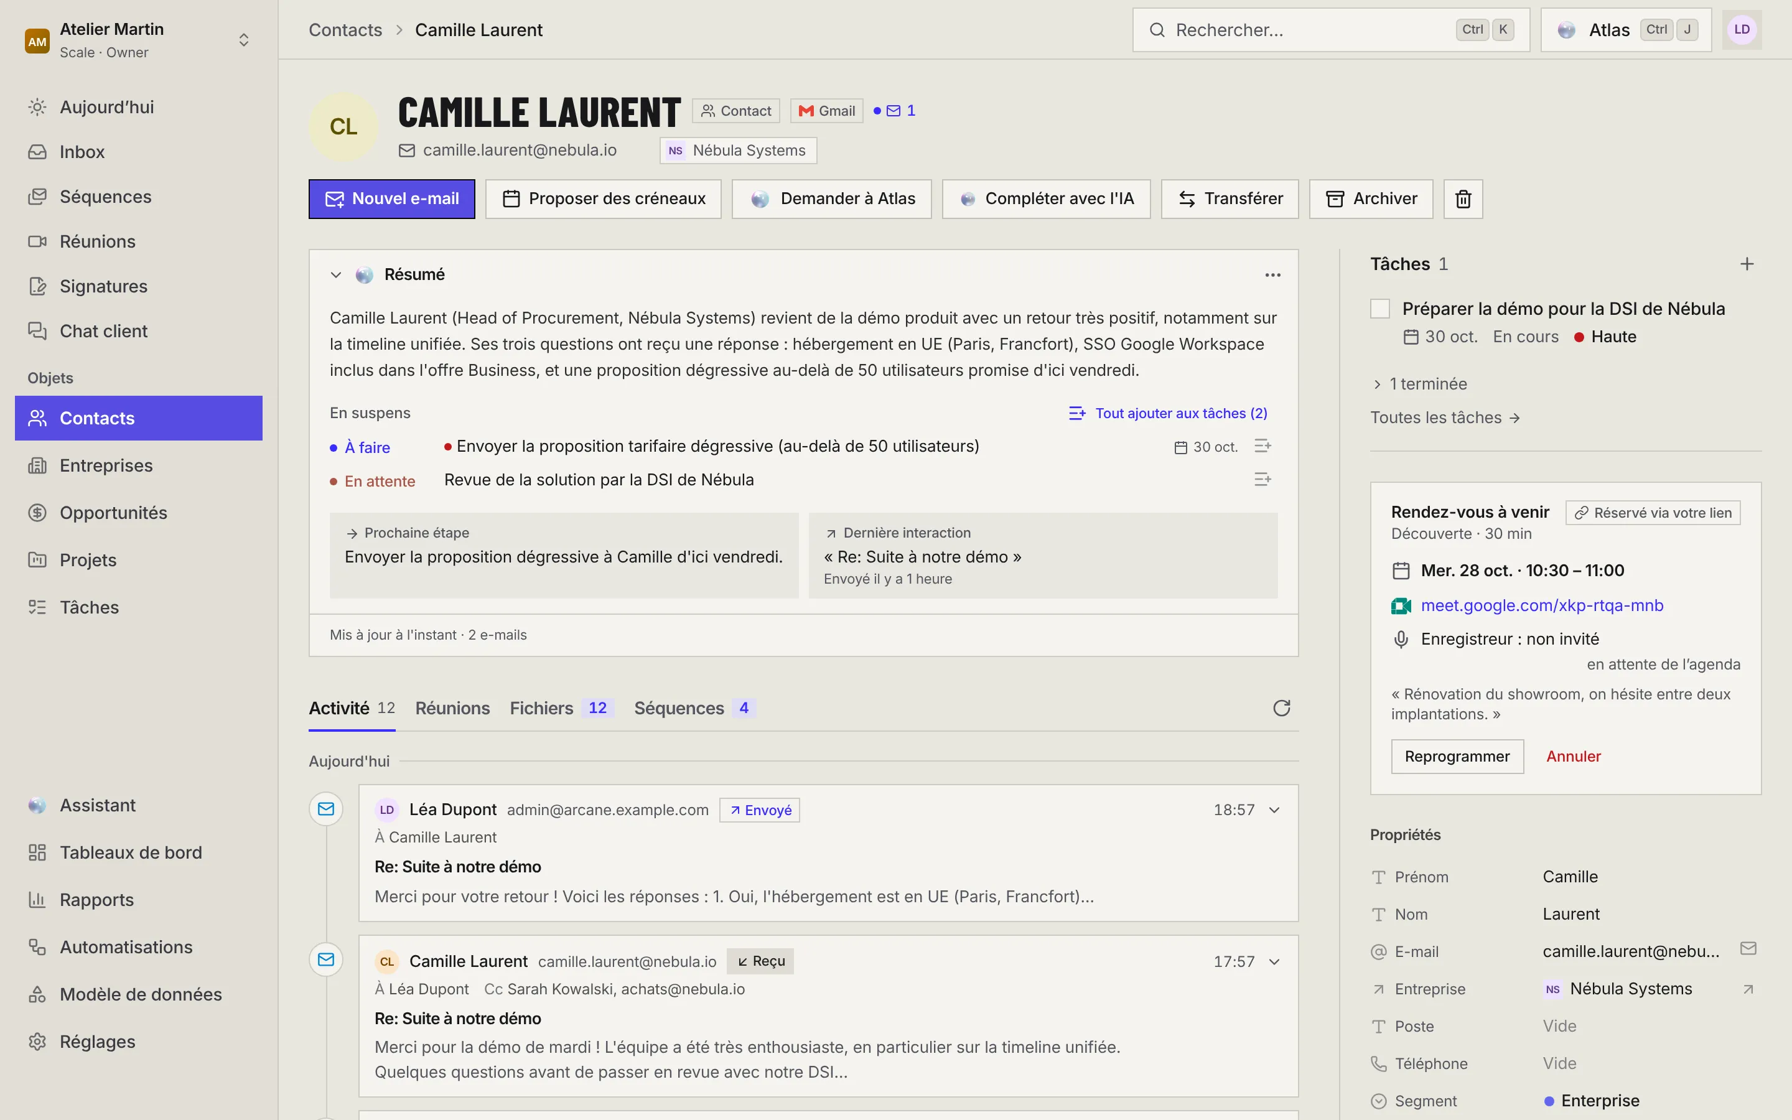The width and height of the screenshot is (1792, 1120).
Task: Switch to the Séquences tab
Action: pyautogui.click(x=694, y=708)
